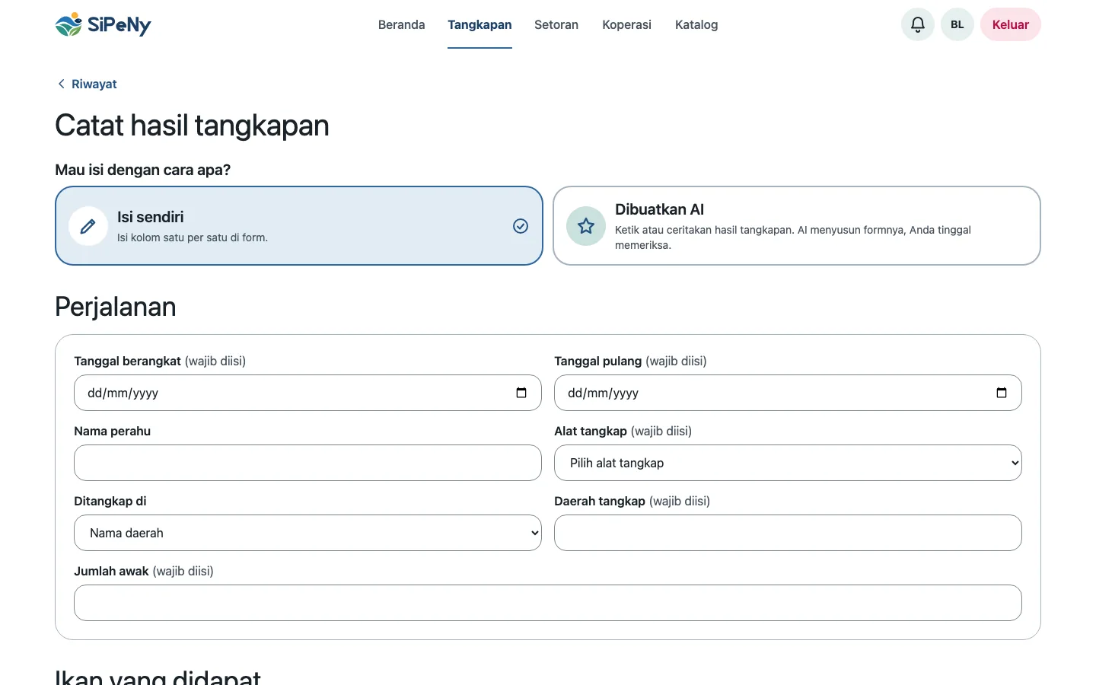Open the Setoran page

[x=556, y=24]
